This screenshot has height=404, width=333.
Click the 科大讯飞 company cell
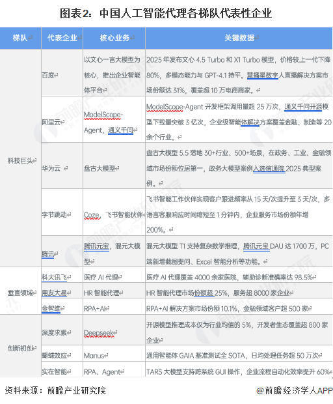click(x=62, y=275)
